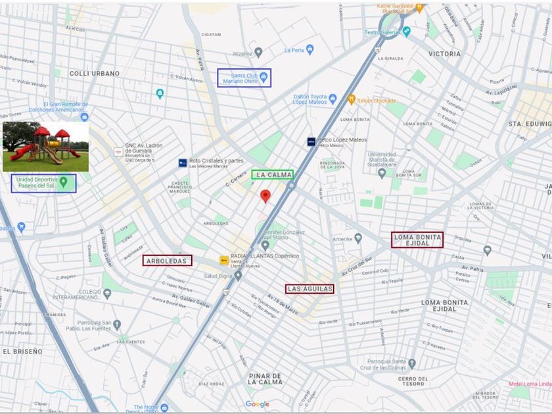The height and width of the screenshot is (414, 552).
Task: Click the Wizeline gray location pin
Action: point(258,53)
